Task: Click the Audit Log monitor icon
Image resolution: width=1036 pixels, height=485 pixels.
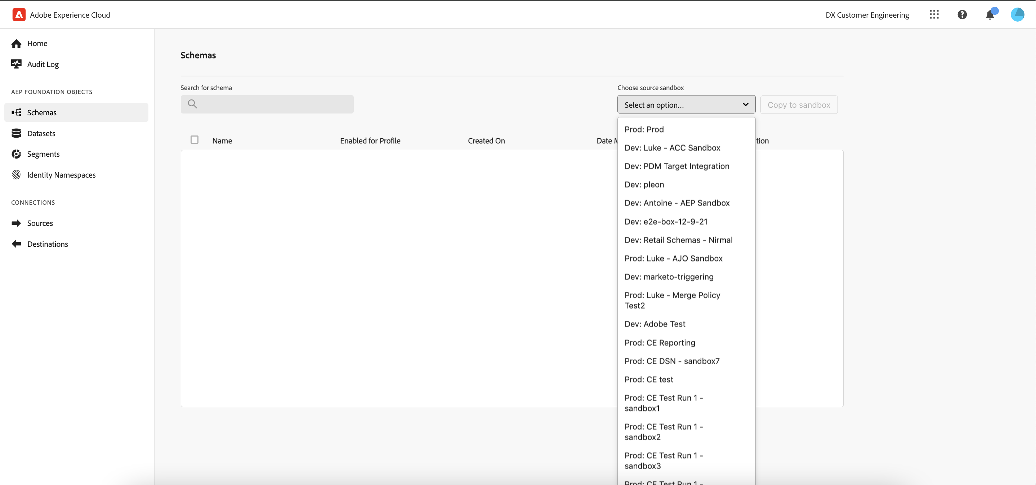Action: pos(17,64)
